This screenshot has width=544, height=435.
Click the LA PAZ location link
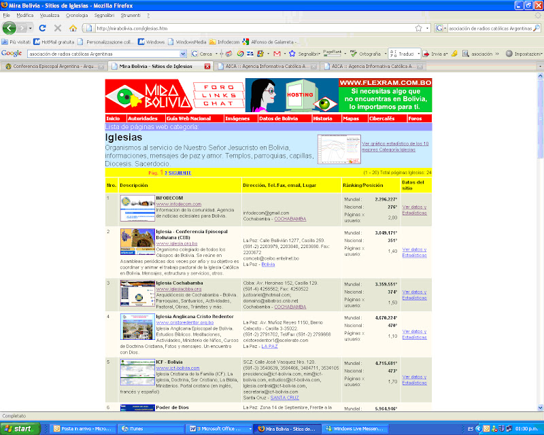269,346
